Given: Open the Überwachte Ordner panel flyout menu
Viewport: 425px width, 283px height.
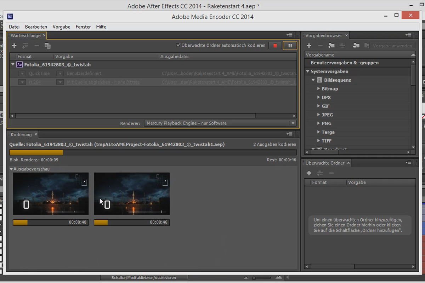Looking at the screenshot, I should pos(409,162).
